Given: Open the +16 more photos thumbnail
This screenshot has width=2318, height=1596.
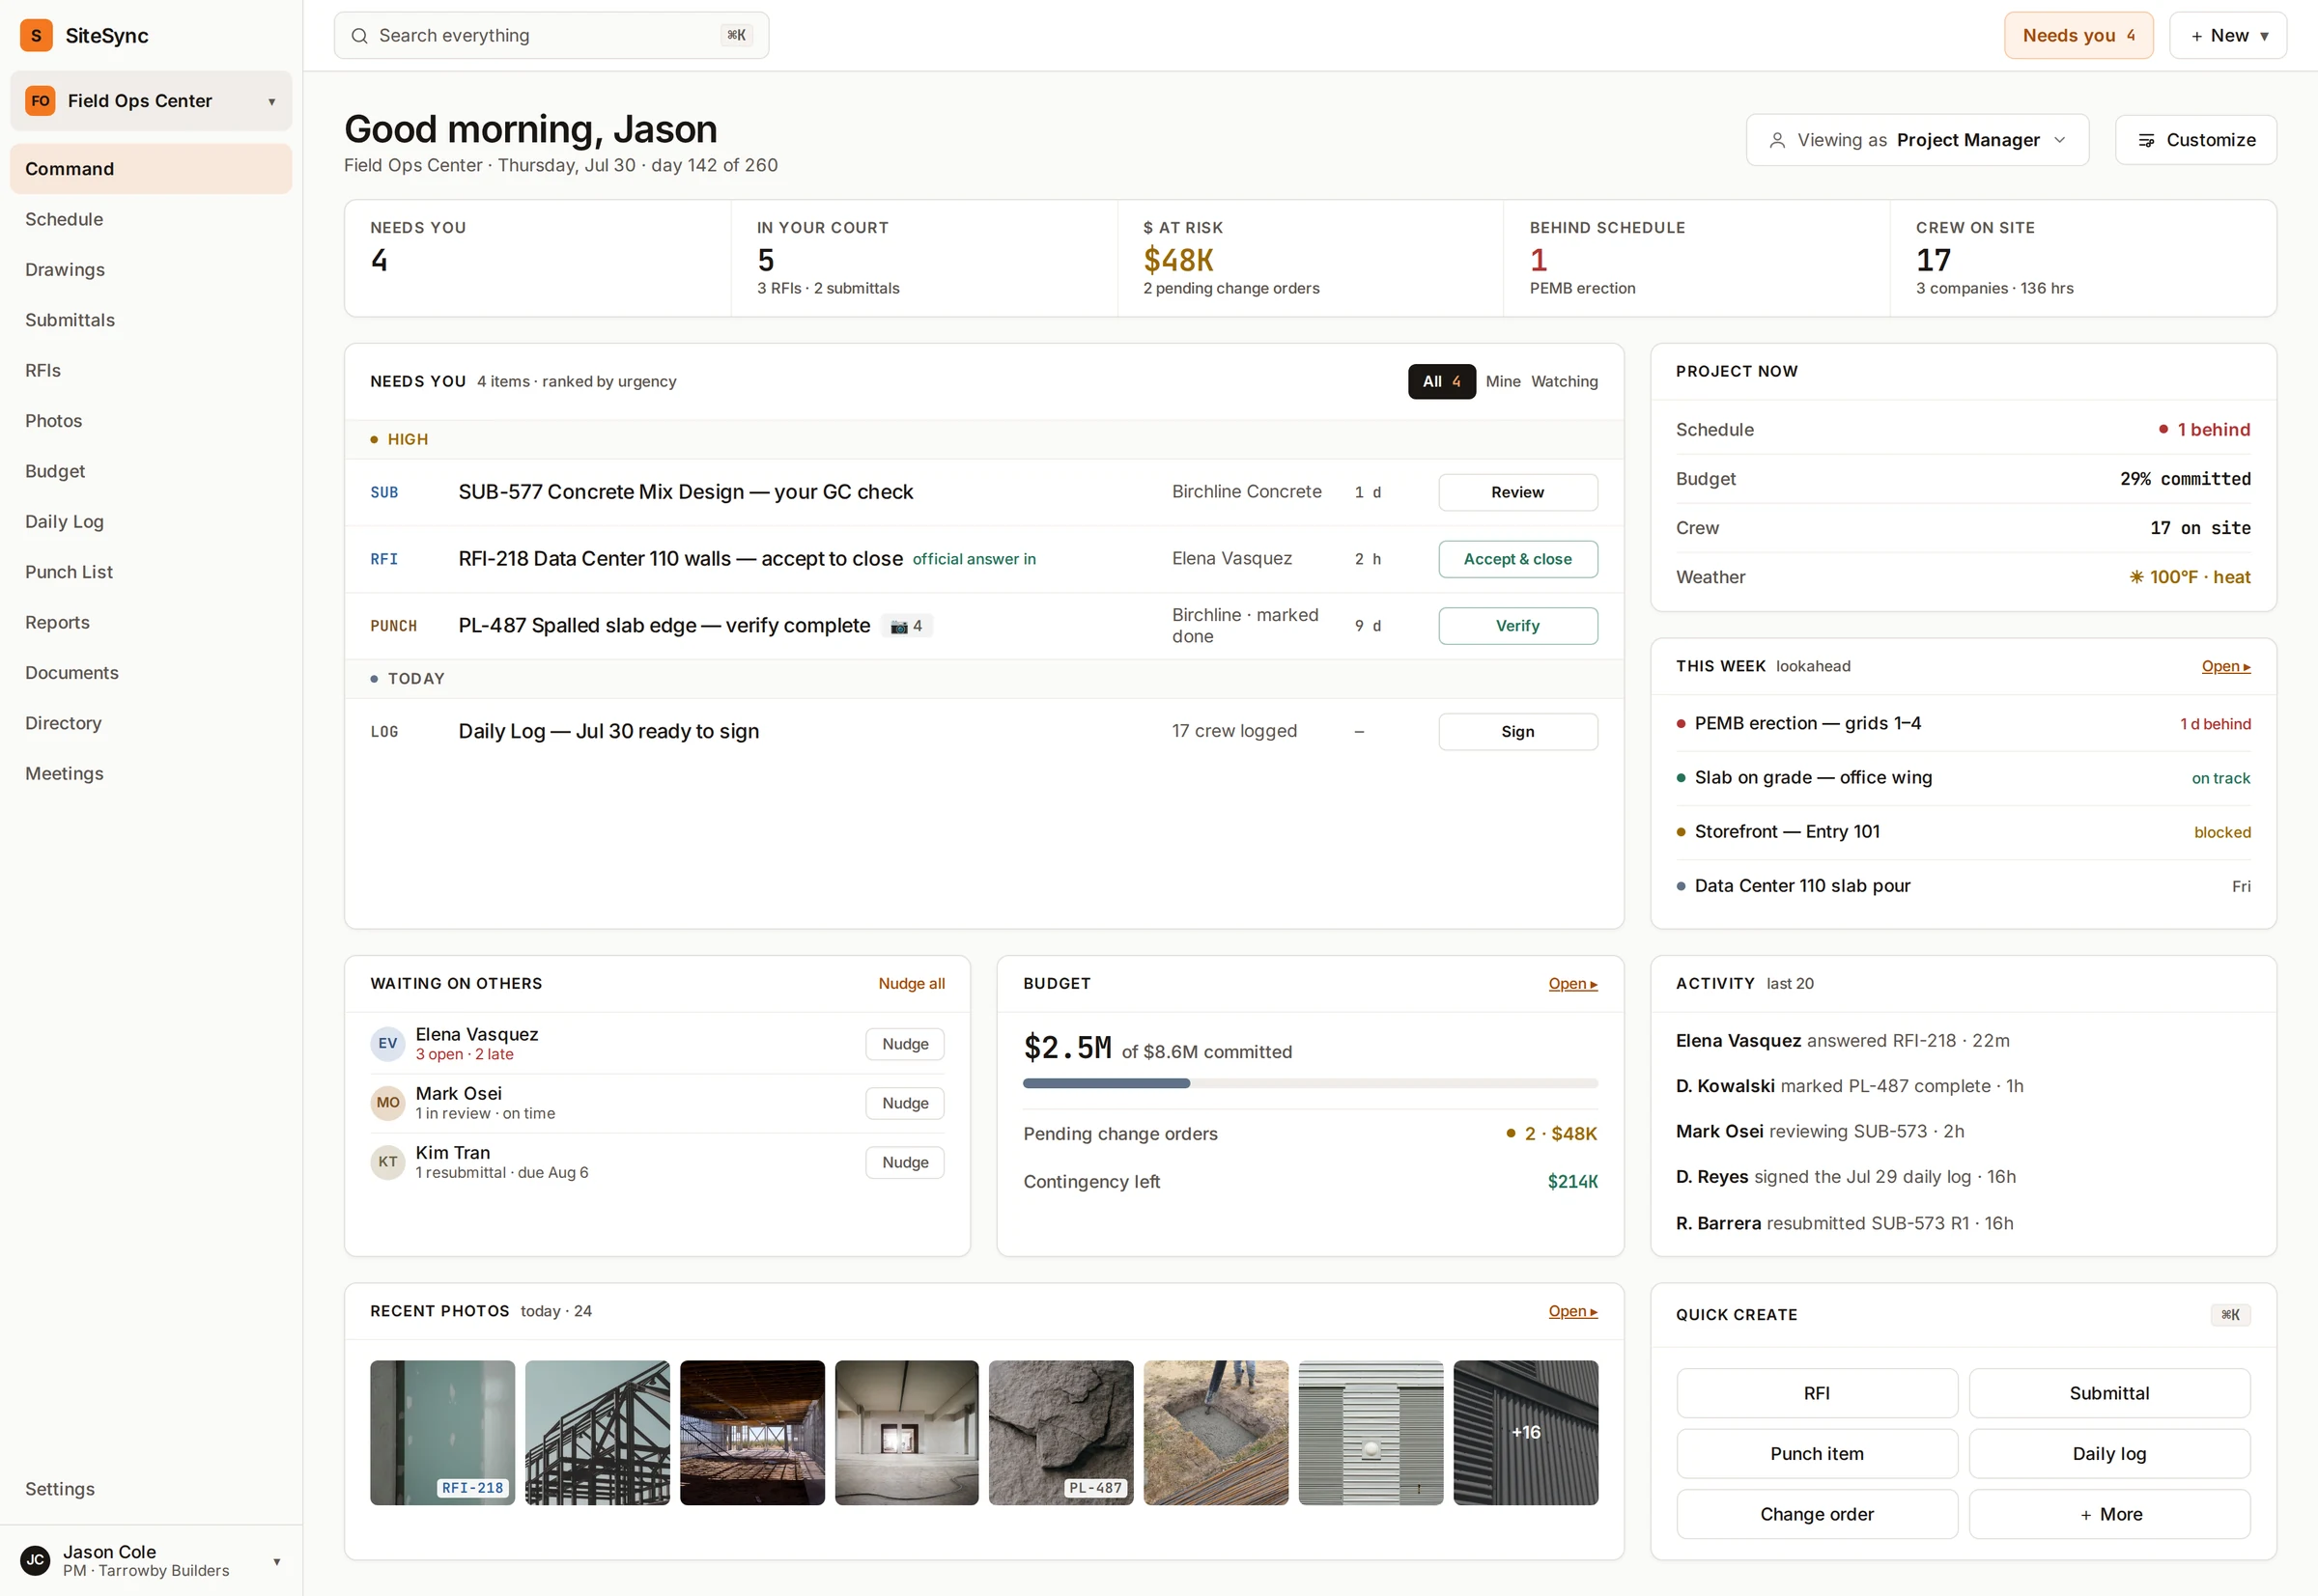Looking at the screenshot, I should pyautogui.click(x=1525, y=1432).
